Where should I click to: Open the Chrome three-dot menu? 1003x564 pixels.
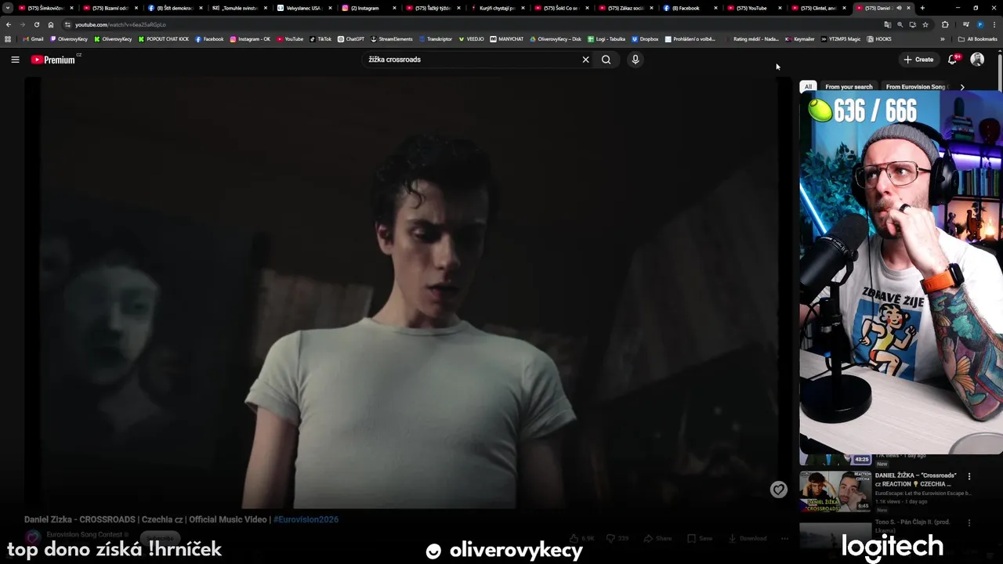(994, 24)
